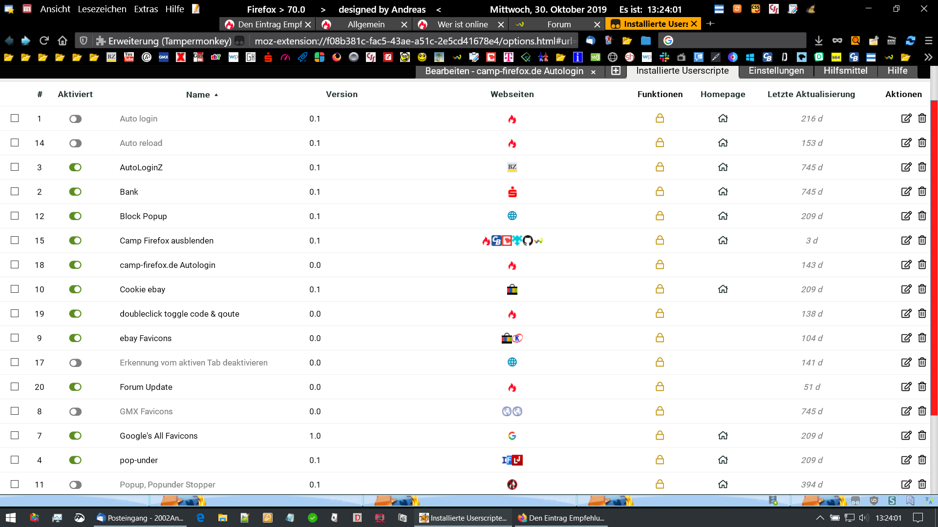Enable the Auto login script toggle
Viewport: 938px width, 527px height.
coord(75,119)
